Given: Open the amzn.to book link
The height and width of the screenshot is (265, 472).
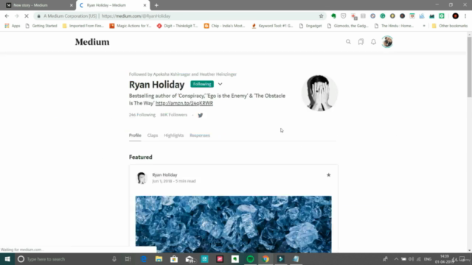Looking at the screenshot, I should click(184, 103).
